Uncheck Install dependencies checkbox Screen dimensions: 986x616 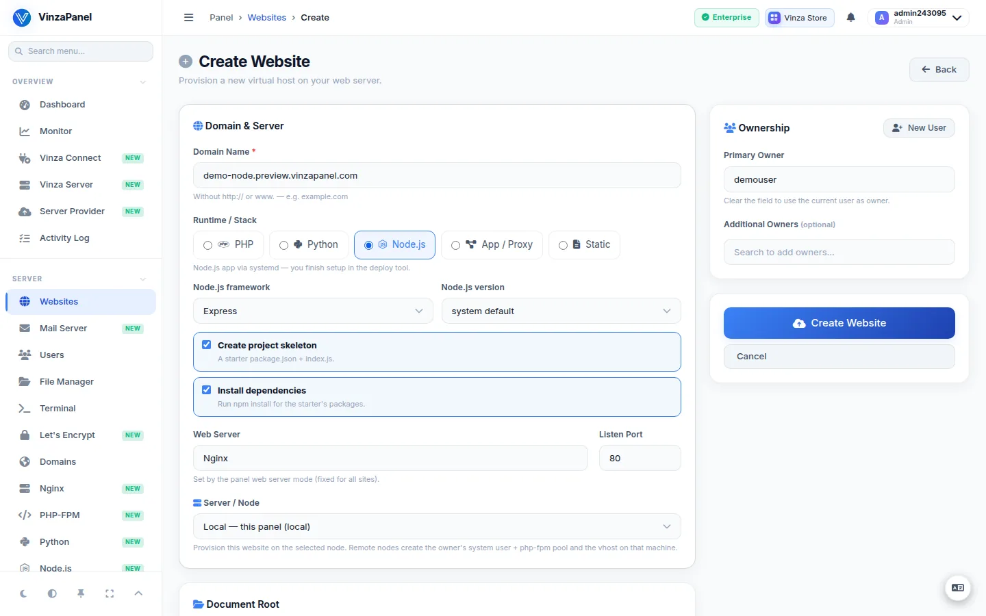(x=207, y=390)
